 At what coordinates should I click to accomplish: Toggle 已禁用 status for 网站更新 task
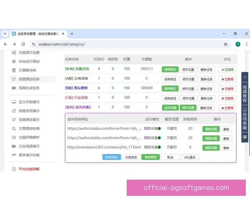[x=227, y=89]
